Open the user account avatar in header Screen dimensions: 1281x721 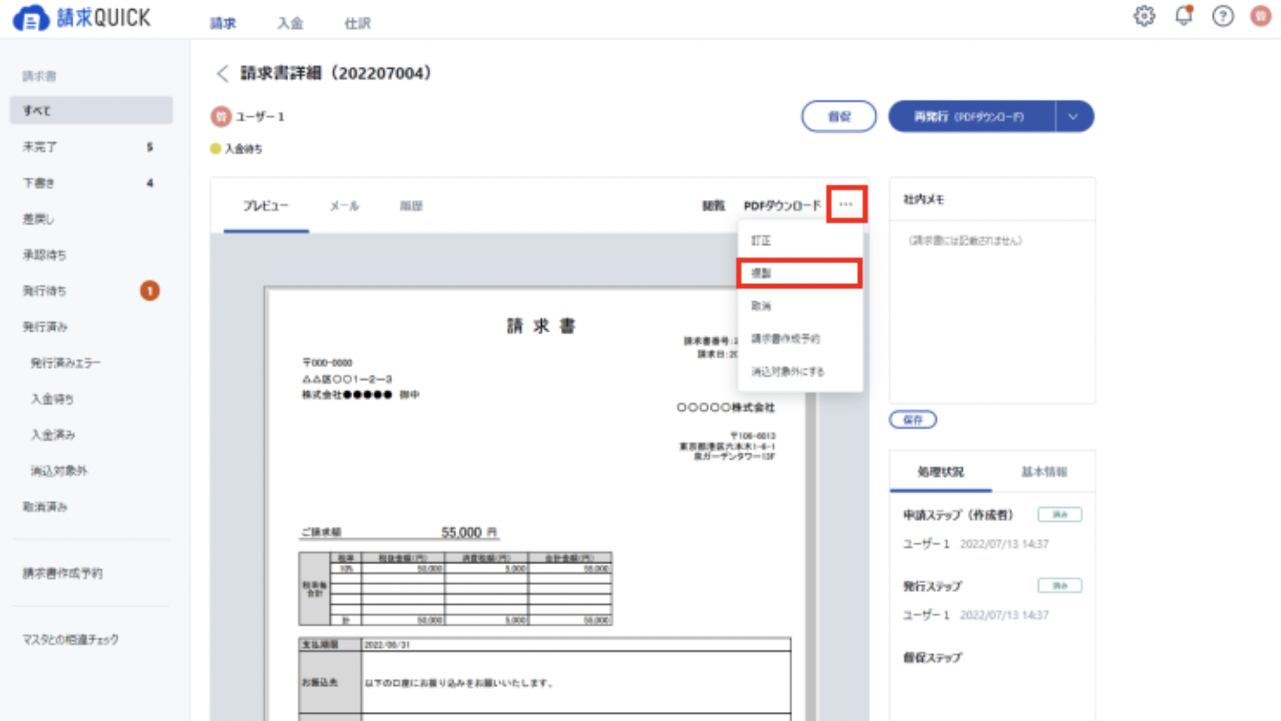(x=1261, y=16)
